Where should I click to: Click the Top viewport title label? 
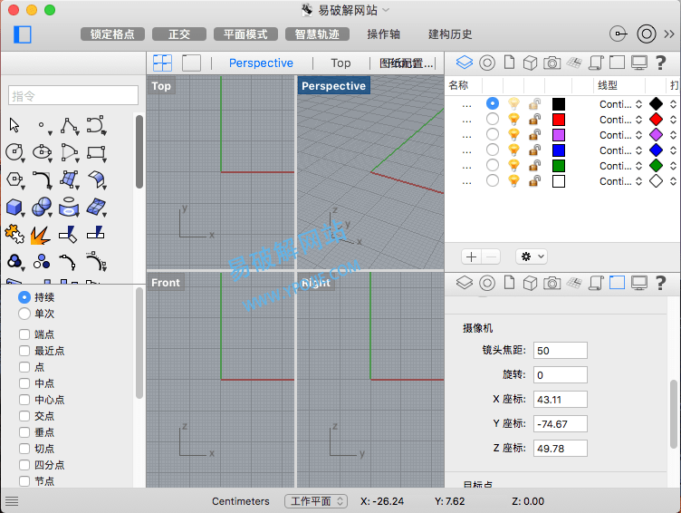161,86
